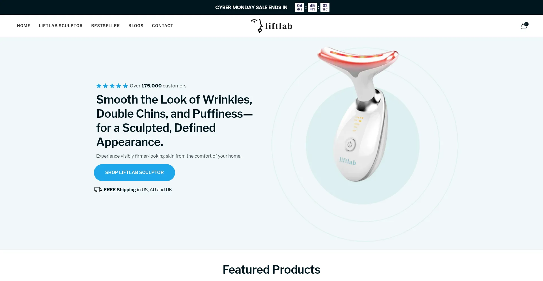Viewport: 543px width, 281px height.
Task: Click the minutes box in the countdown
Action: pos(312,7)
